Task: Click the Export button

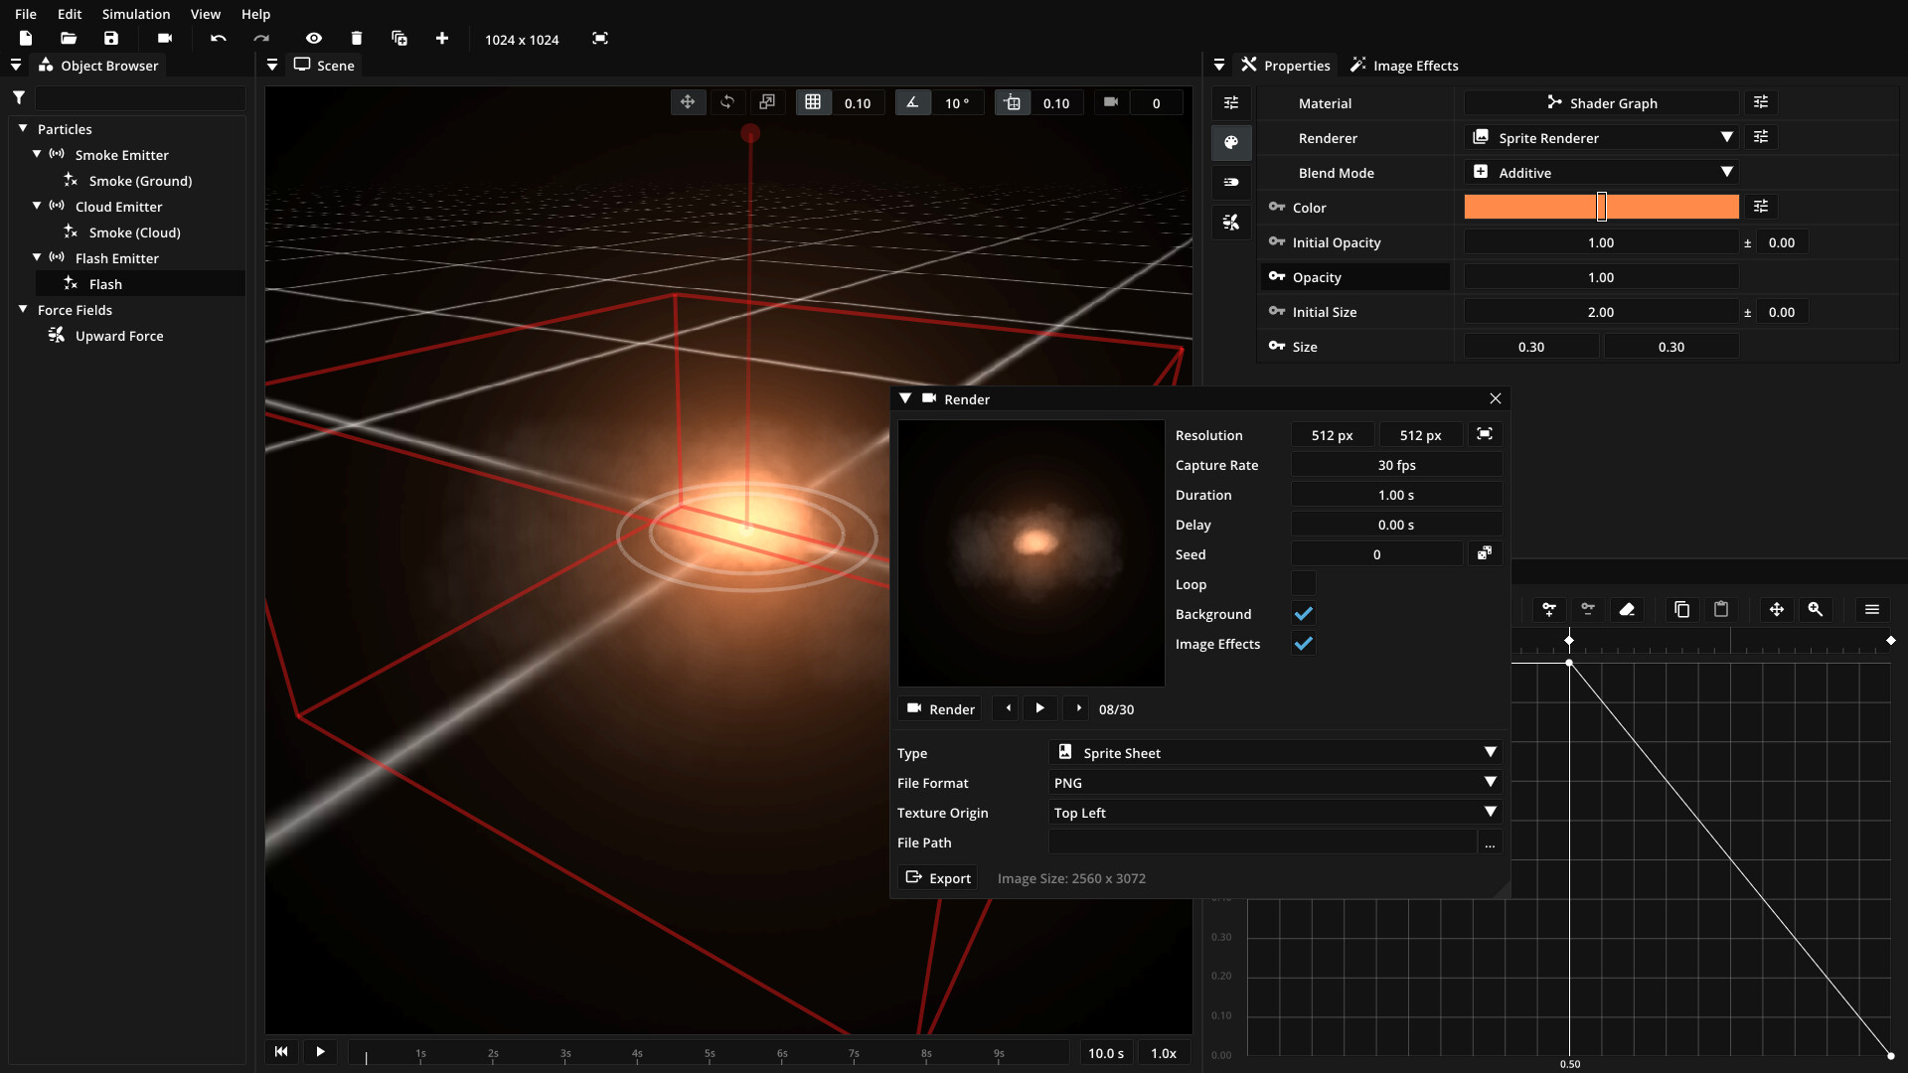Action: click(x=938, y=877)
